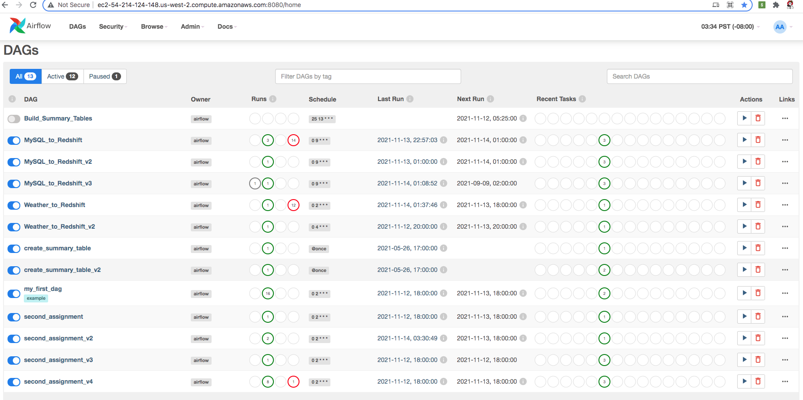Click the Filter DAGs by tag field
This screenshot has width=803, height=400.
coord(368,76)
